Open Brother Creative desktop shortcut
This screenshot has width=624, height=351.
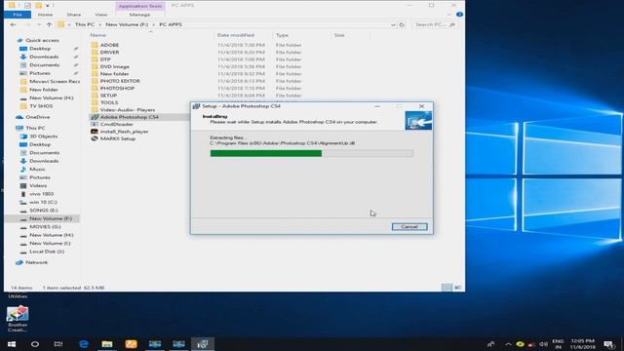18,319
